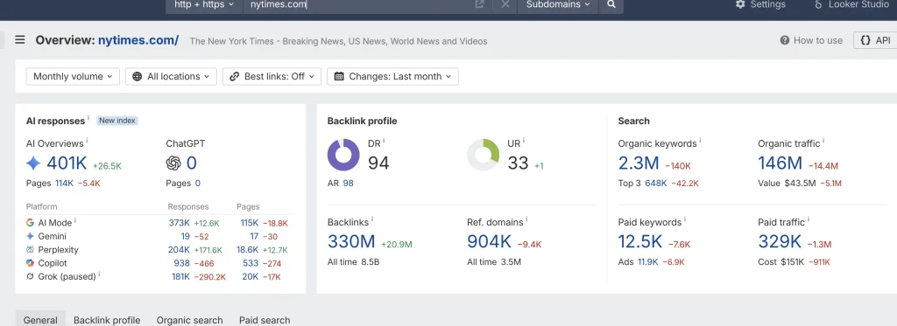Click the New index badge

[117, 121]
